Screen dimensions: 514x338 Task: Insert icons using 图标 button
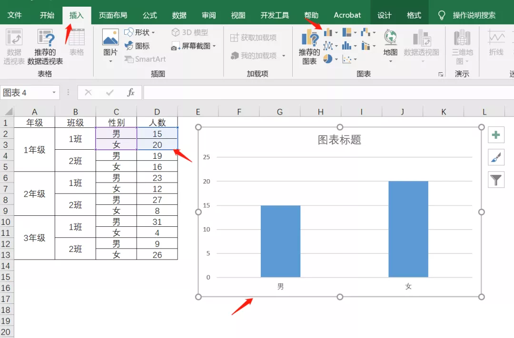click(x=137, y=46)
